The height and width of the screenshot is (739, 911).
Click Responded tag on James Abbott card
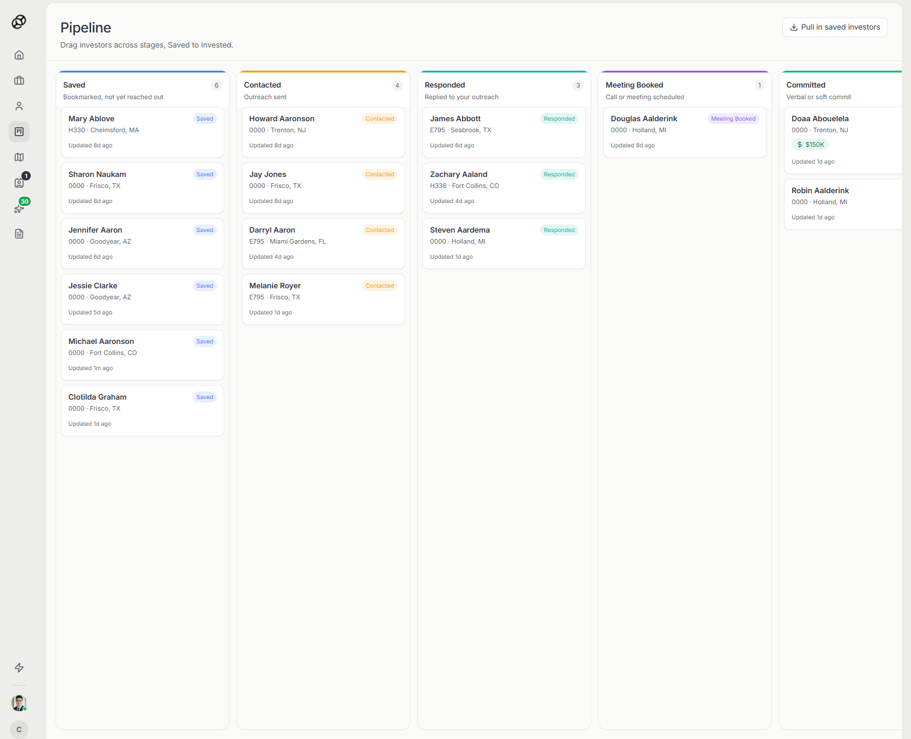[x=559, y=119]
